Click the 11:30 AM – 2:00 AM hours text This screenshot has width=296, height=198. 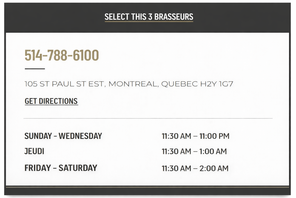click(x=195, y=168)
